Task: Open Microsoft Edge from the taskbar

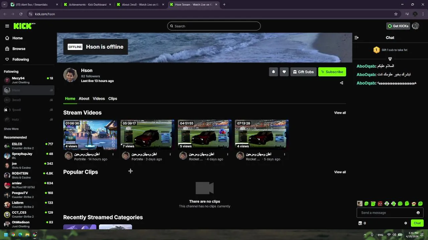Action: pos(20,235)
